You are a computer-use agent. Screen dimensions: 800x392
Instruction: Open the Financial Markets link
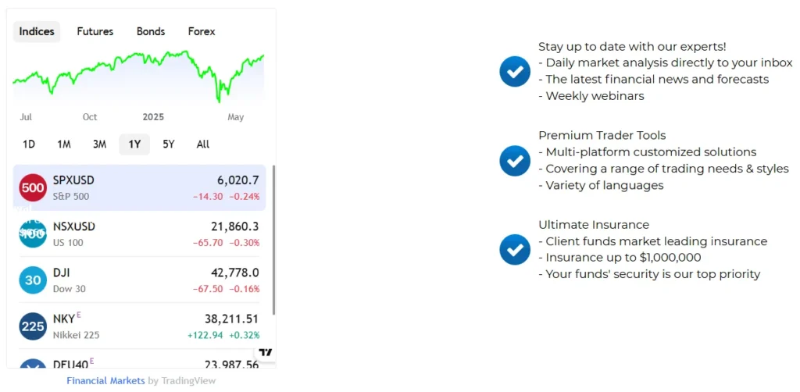(x=105, y=381)
